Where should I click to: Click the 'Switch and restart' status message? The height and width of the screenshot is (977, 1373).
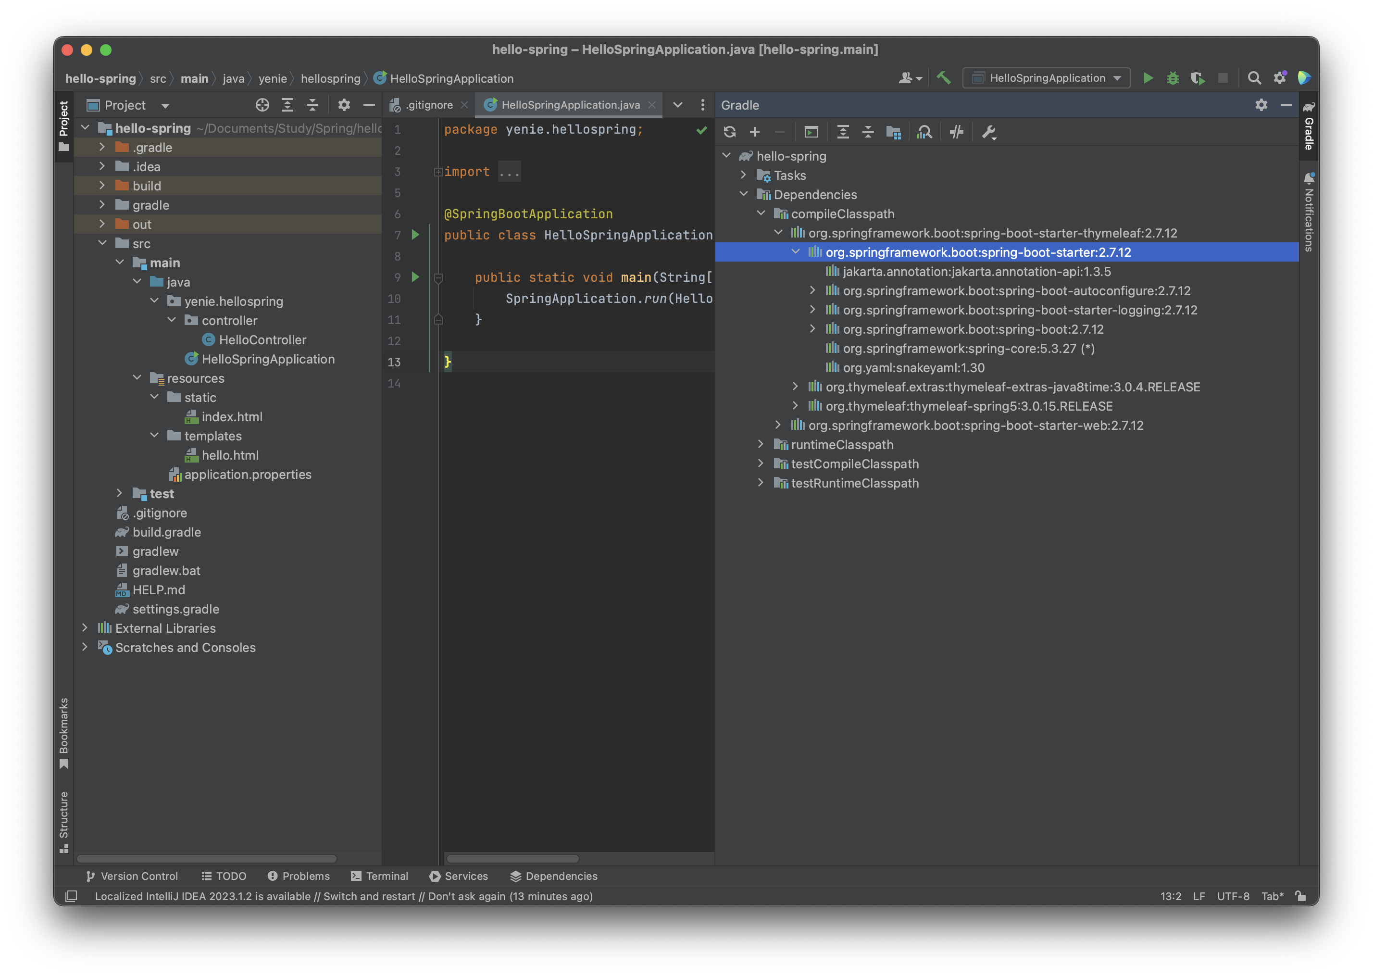(x=369, y=896)
